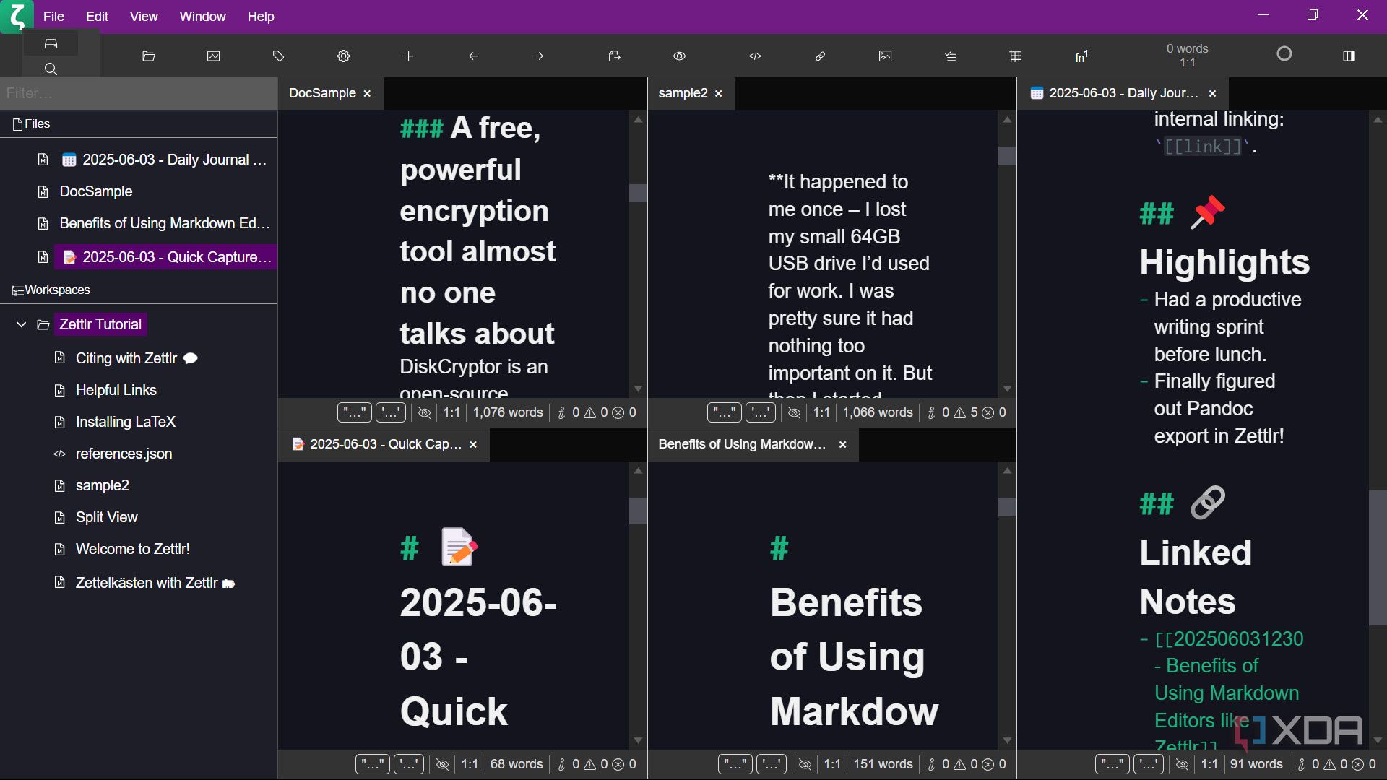The width and height of the screenshot is (1387, 780).
Task: Open preferences gear icon
Action: [x=344, y=56]
